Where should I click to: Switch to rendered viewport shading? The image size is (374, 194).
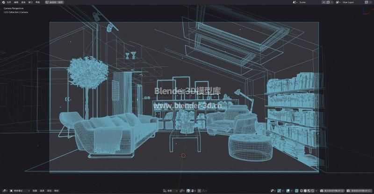[312, 191]
